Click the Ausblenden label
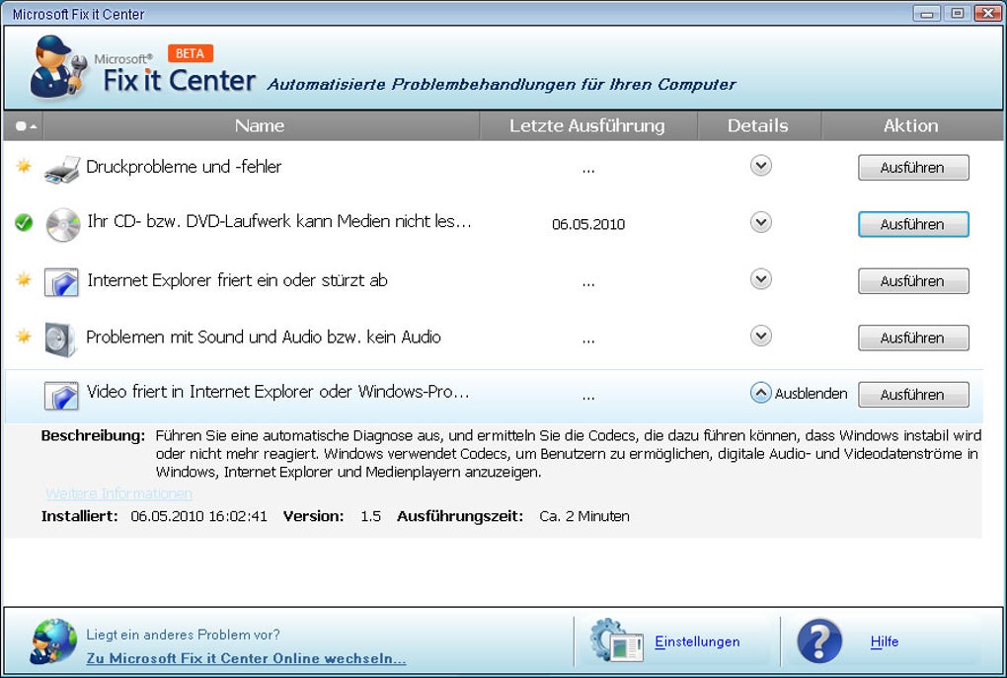The height and width of the screenshot is (678, 1007). point(812,394)
